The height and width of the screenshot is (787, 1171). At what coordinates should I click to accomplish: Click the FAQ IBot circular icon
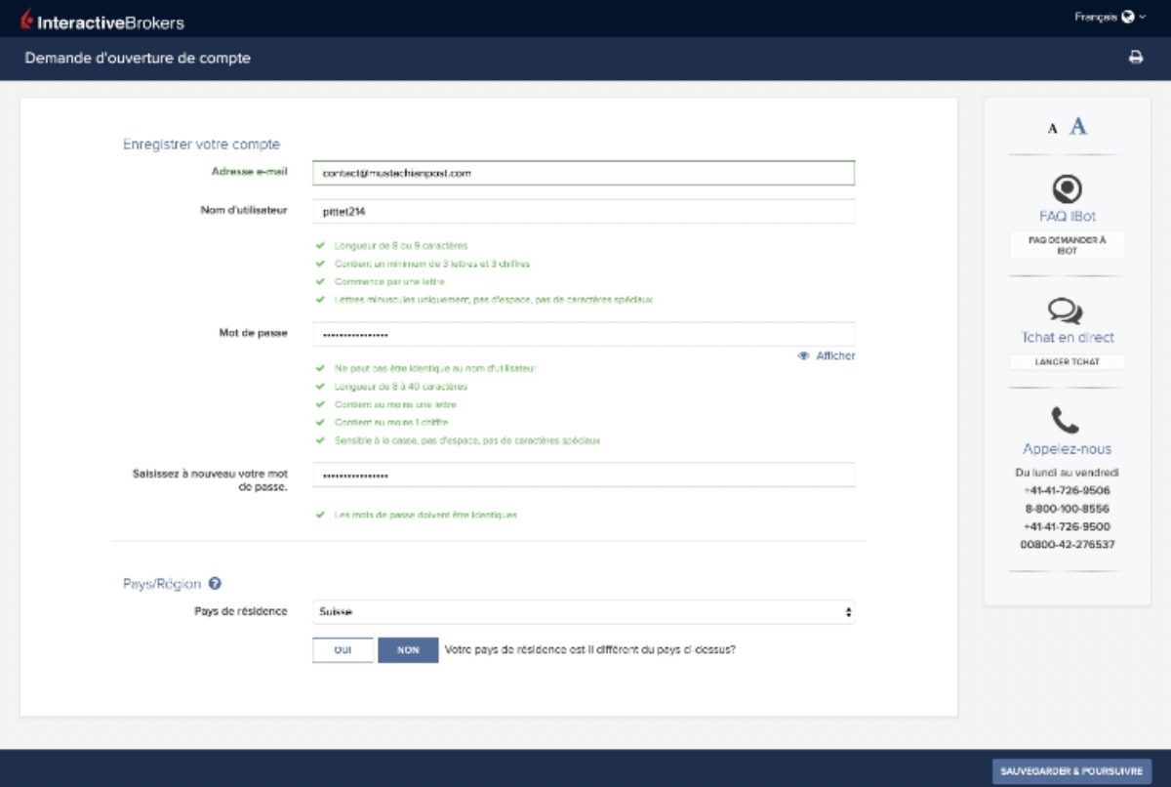1067,187
